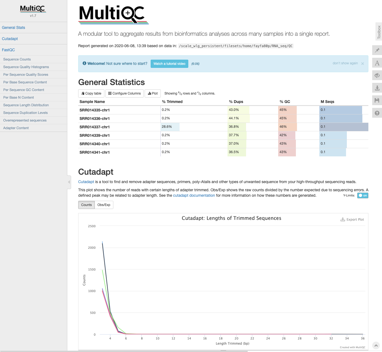This screenshot has width=382, height=352.
Task: Click the 44.1% dups cell
Action: (253, 119)
